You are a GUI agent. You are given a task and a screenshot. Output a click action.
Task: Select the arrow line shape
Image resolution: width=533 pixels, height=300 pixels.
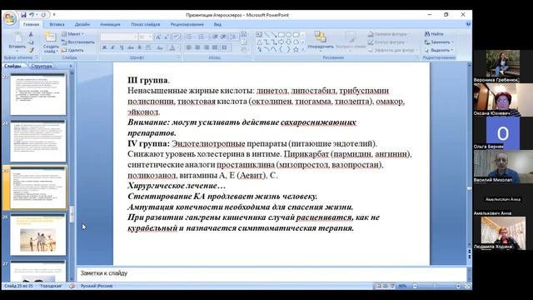(274, 35)
